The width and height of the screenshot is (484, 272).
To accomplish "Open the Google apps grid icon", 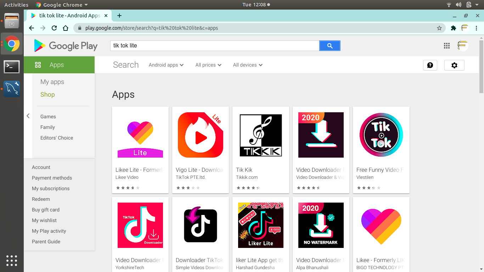I will coord(447,46).
